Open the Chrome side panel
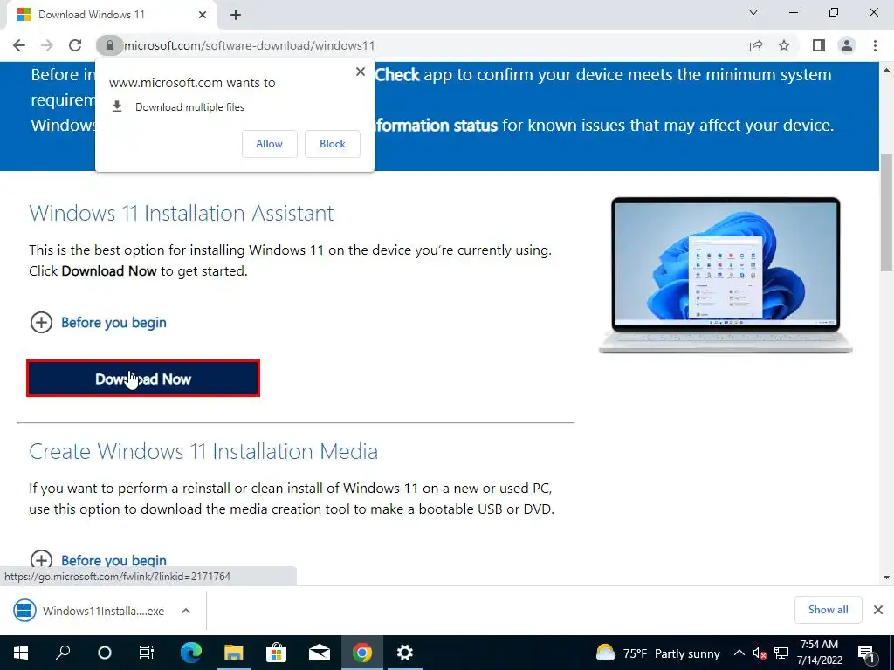894x670 pixels. pyautogui.click(x=819, y=45)
